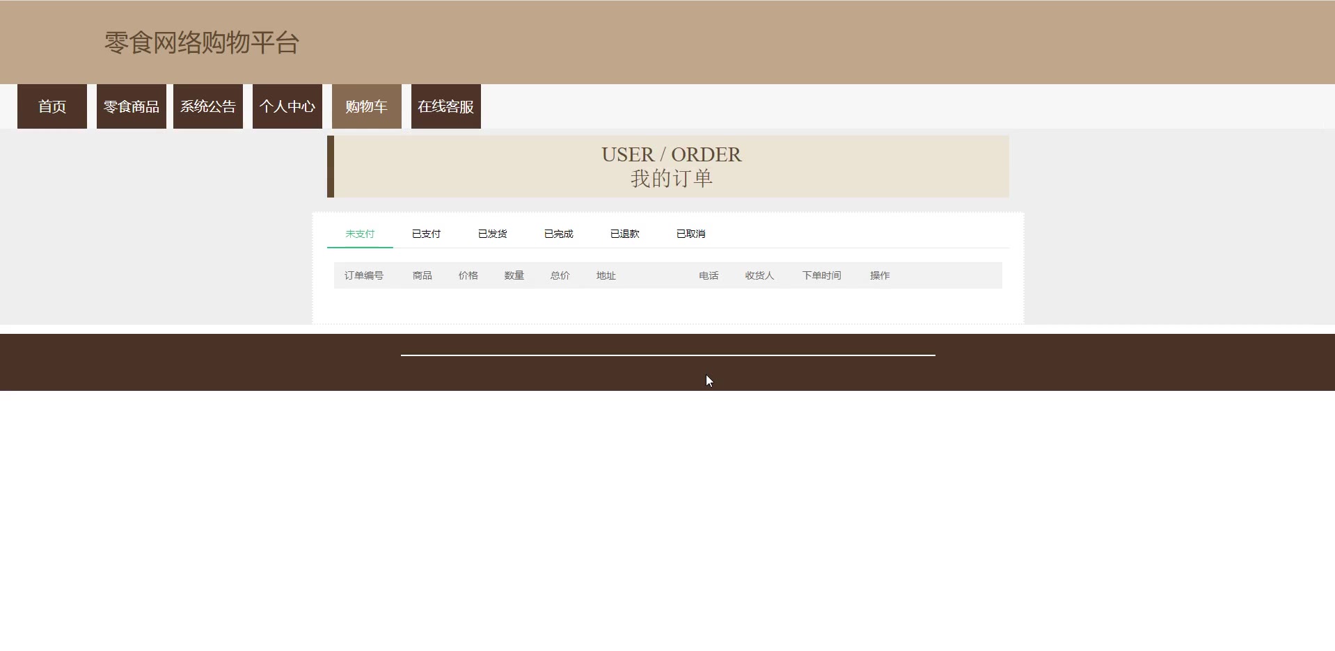Click the 零食网络购物平台 site title
Viewport: 1335px width, 651px height.
click(x=202, y=43)
